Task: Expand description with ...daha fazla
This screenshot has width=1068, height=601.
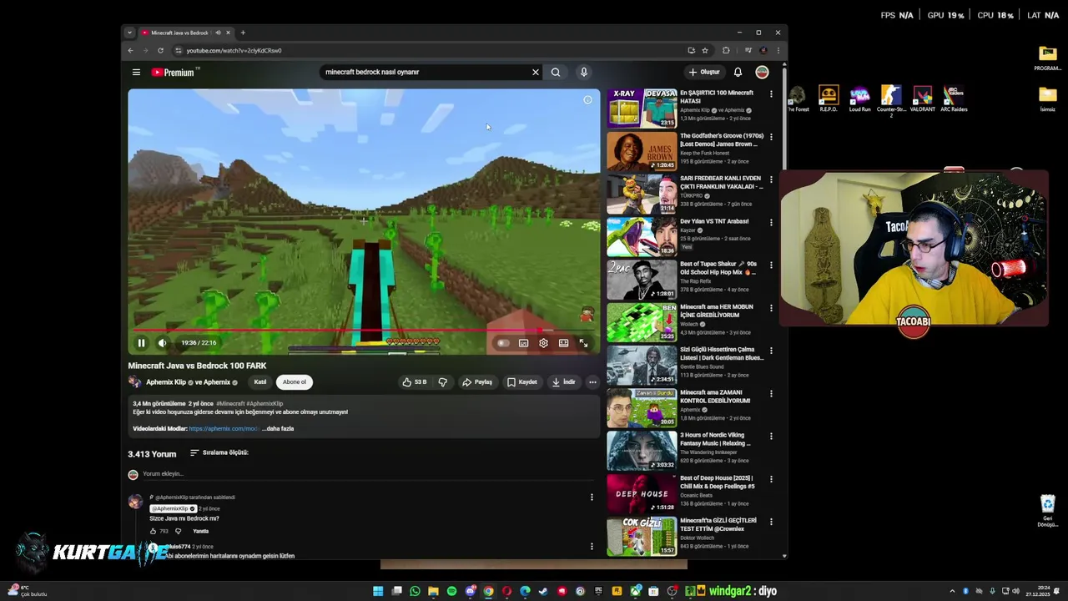Action: pyautogui.click(x=278, y=429)
